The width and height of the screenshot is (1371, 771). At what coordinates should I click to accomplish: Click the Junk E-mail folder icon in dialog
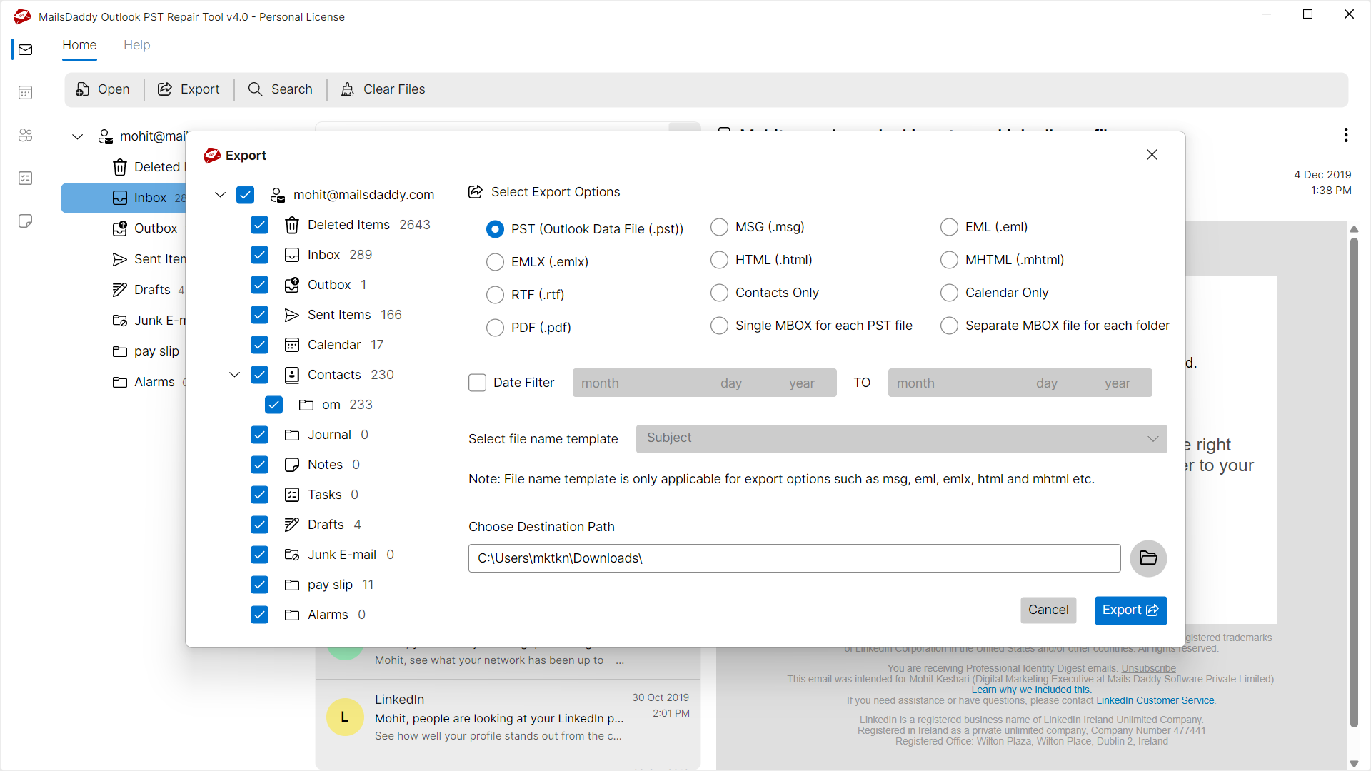click(x=292, y=555)
